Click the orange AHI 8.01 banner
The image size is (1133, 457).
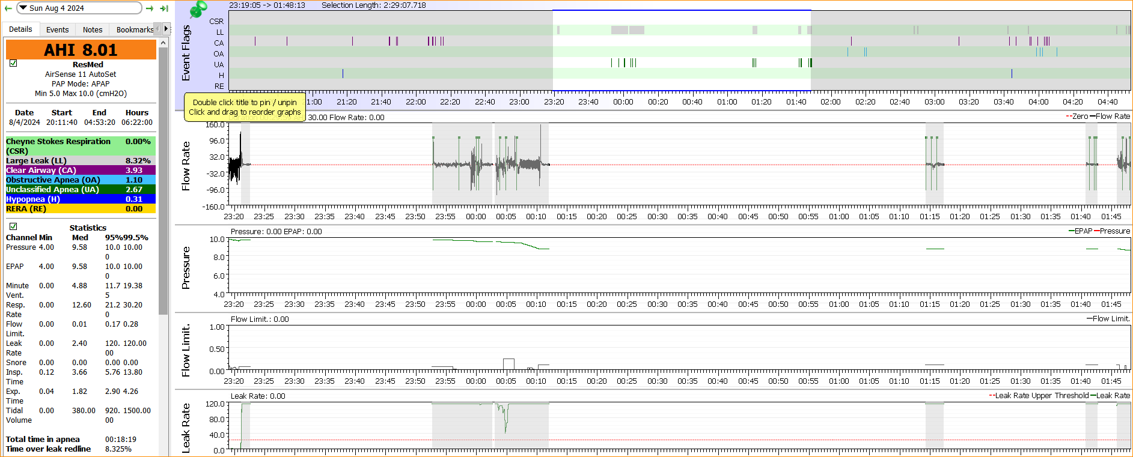(81, 50)
